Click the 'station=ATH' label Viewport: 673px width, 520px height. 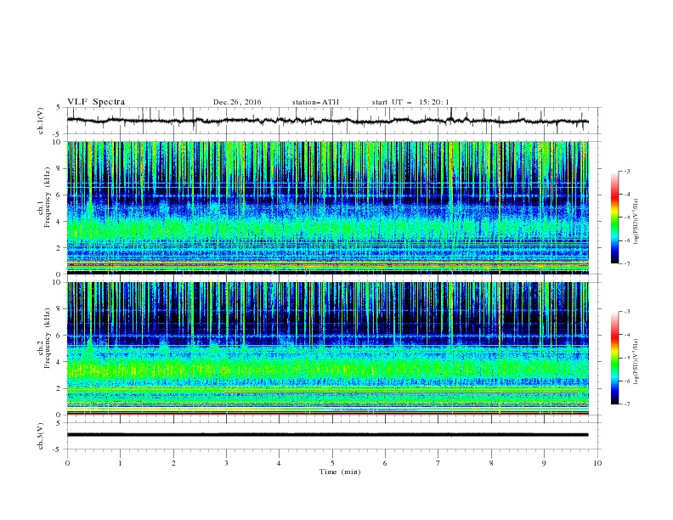click(x=315, y=102)
